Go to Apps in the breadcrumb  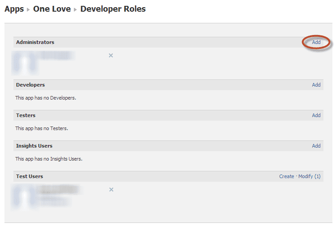point(14,9)
